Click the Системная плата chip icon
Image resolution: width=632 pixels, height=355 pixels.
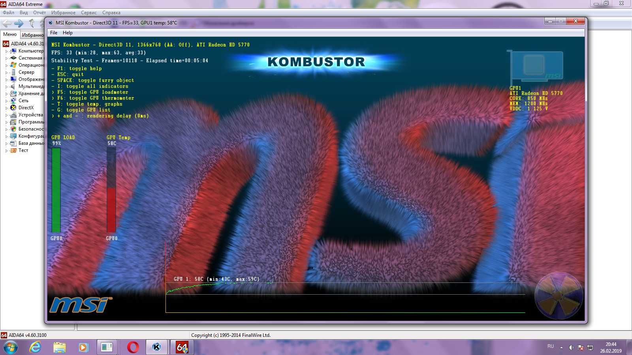[x=13, y=58]
